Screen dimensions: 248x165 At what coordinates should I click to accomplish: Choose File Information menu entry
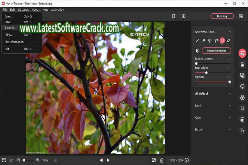pyautogui.click(x=22, y=42)
